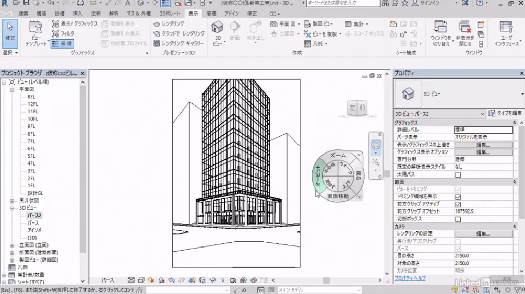Open the 注釈 ribbon tab
This screenshot has height=294, width=525.
coord(96,13)
